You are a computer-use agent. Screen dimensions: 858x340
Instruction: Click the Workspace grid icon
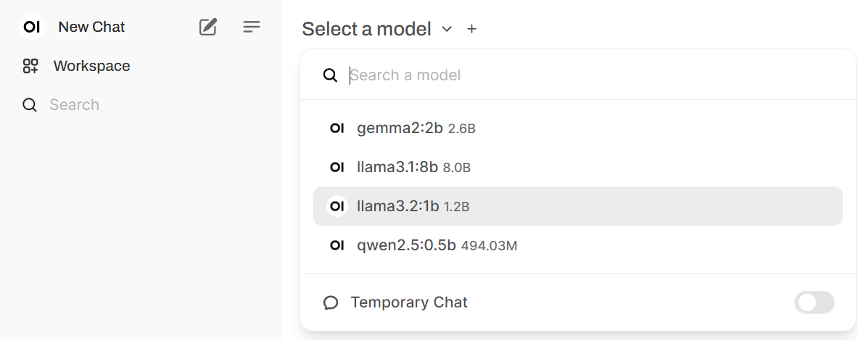(x=30, y=67)
